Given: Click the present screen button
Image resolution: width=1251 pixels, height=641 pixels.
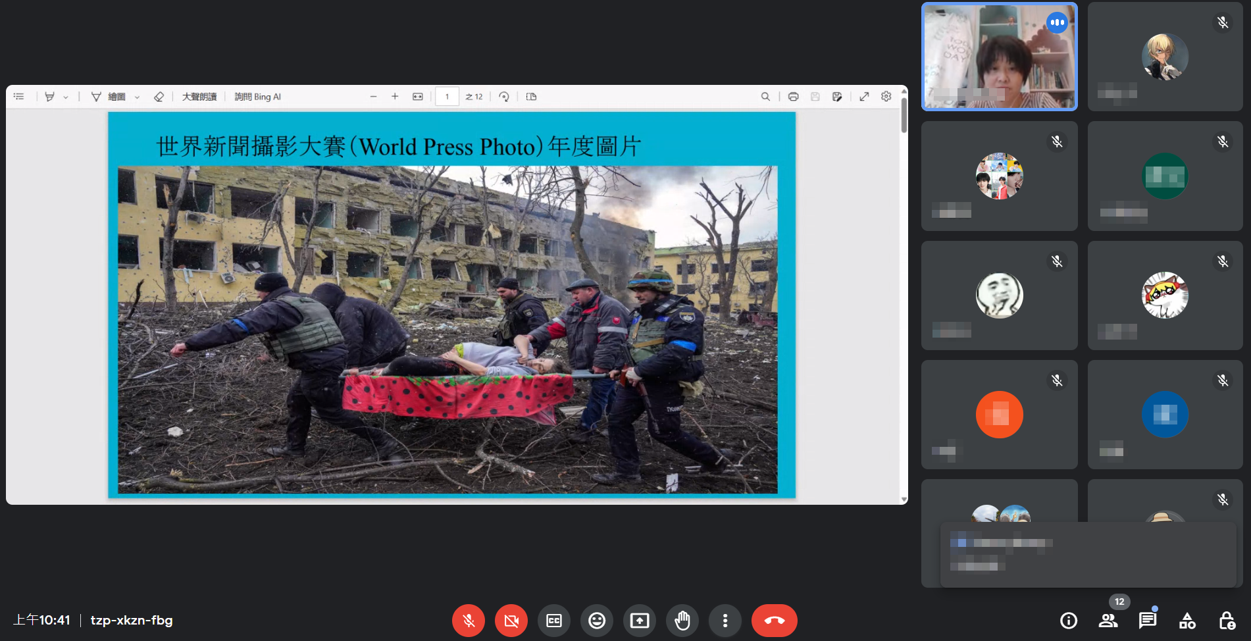Looking at the screenshot, I should click(x=640, y=621).
